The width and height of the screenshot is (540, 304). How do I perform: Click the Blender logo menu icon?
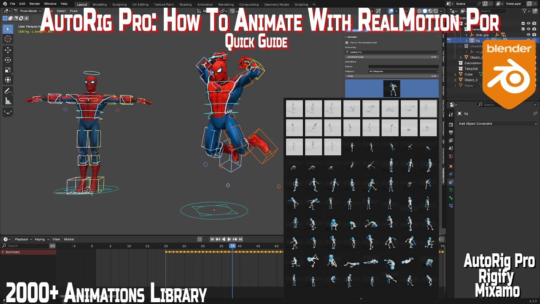[x=5, y=4]
